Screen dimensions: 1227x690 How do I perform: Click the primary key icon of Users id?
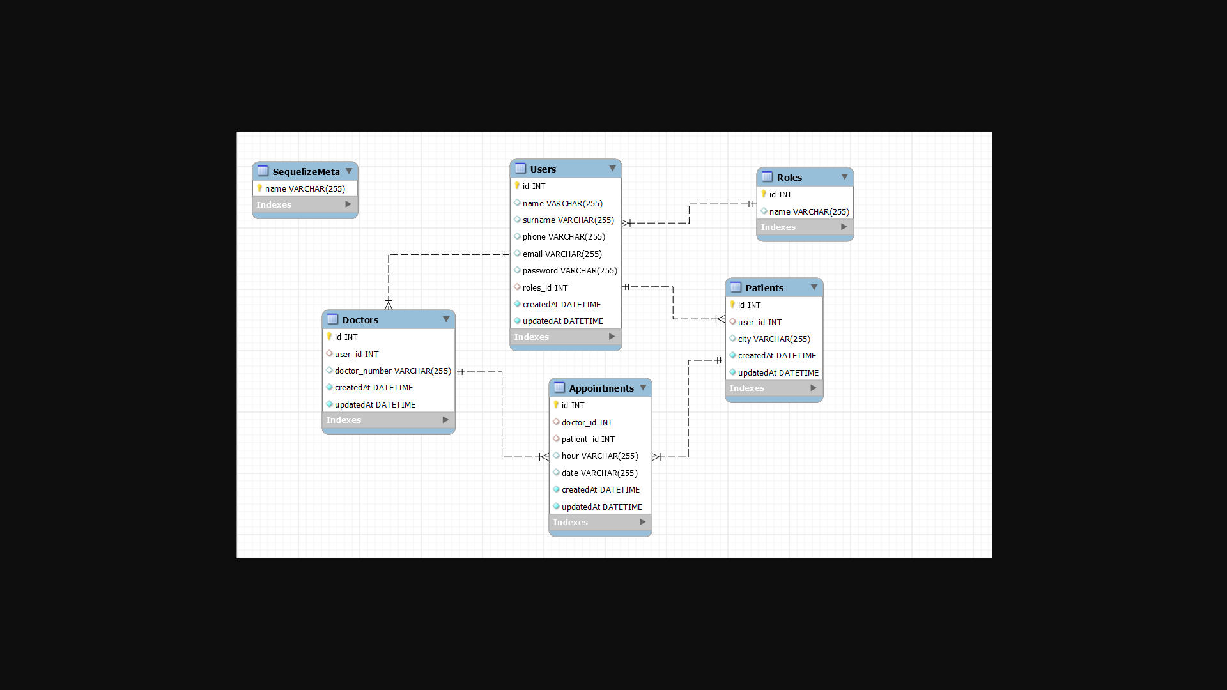pyautogui.click(x=517, y=186)
